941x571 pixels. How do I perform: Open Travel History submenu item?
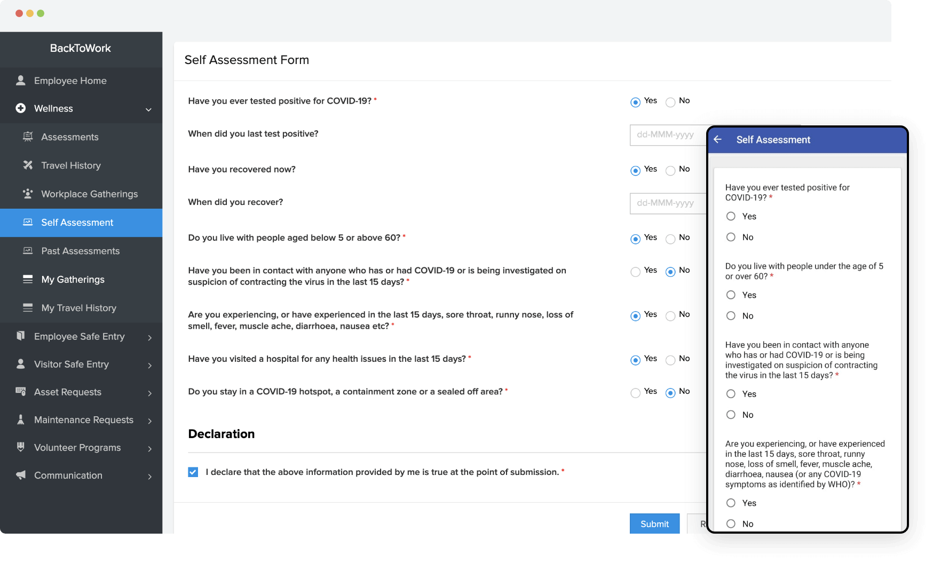tap(81, 165)
